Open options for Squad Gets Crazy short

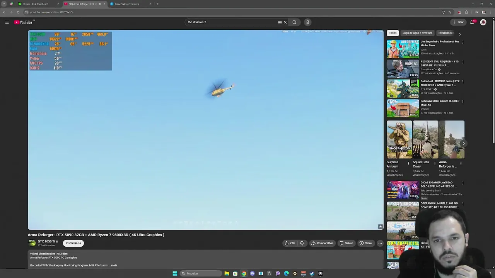click(435, 164)
